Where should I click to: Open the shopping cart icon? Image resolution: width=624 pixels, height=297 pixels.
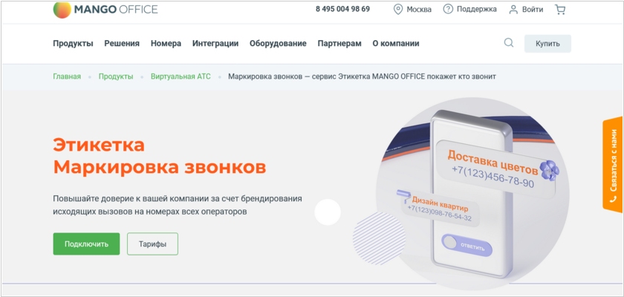[x=560, y=10]
